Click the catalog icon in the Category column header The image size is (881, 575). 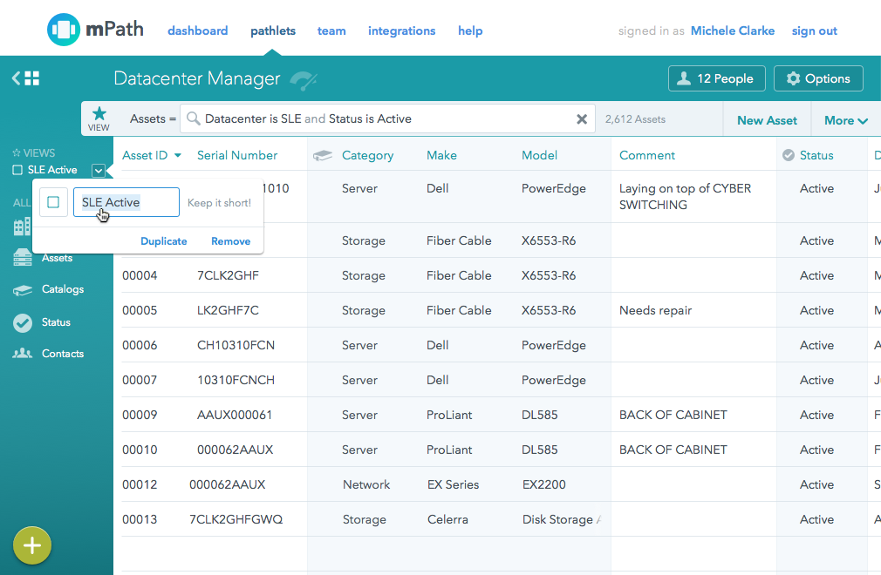pyautogui.click(x=323, y=156)
